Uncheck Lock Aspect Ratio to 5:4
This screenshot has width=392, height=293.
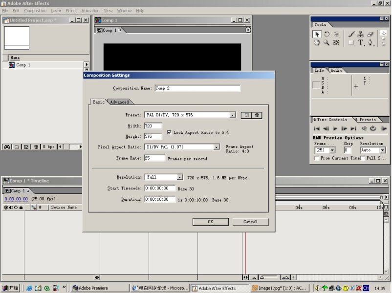[170, 132]
